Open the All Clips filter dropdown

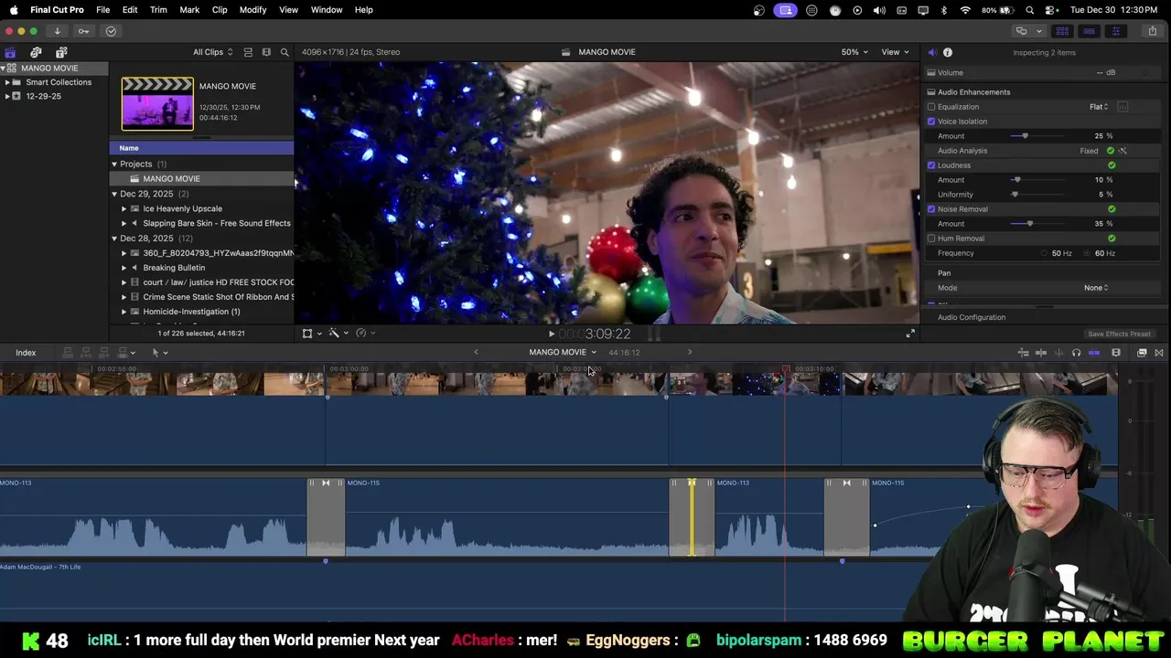point(212,52)
